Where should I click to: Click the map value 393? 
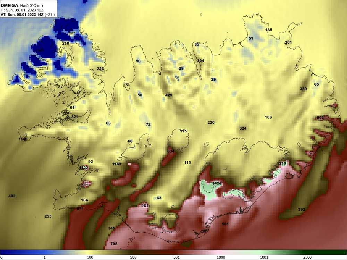(x=302, y=209)
